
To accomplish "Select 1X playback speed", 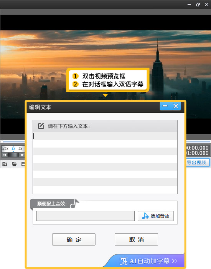I will pyautogui.click(x=13, y=149).
